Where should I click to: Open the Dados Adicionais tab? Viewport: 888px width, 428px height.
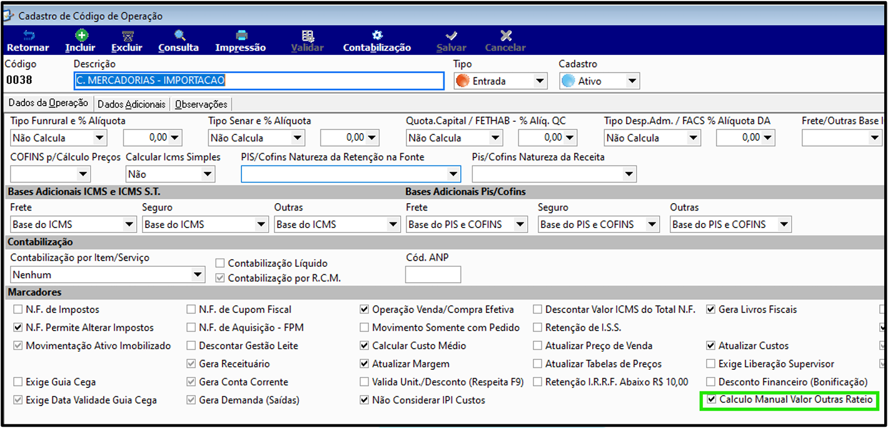[132, 104]
